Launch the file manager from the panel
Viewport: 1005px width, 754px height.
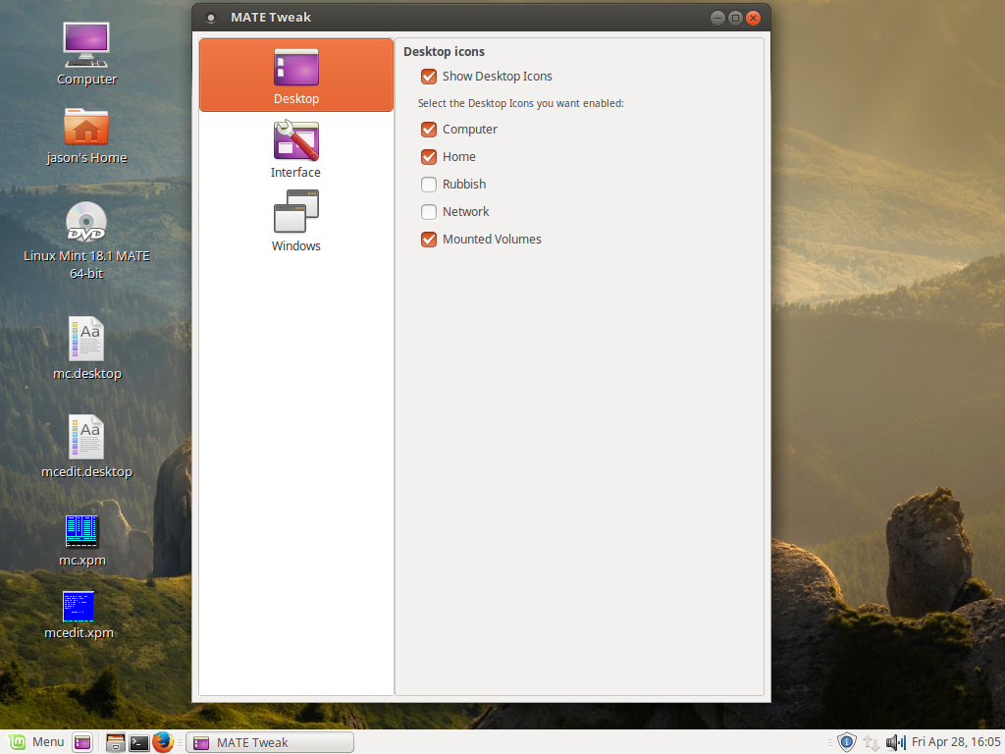[x=116, y=742]
